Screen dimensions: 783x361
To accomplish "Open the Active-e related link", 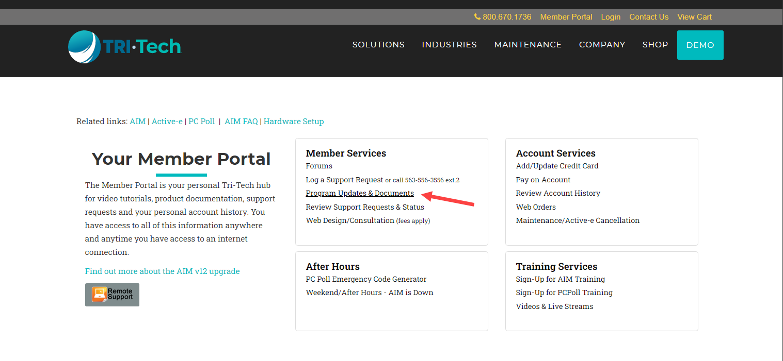I will [167, 122].
